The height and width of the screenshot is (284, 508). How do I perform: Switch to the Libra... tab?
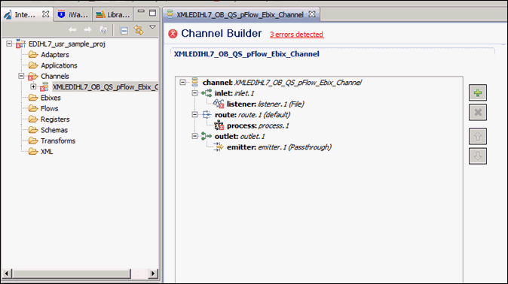click(113, 15)
